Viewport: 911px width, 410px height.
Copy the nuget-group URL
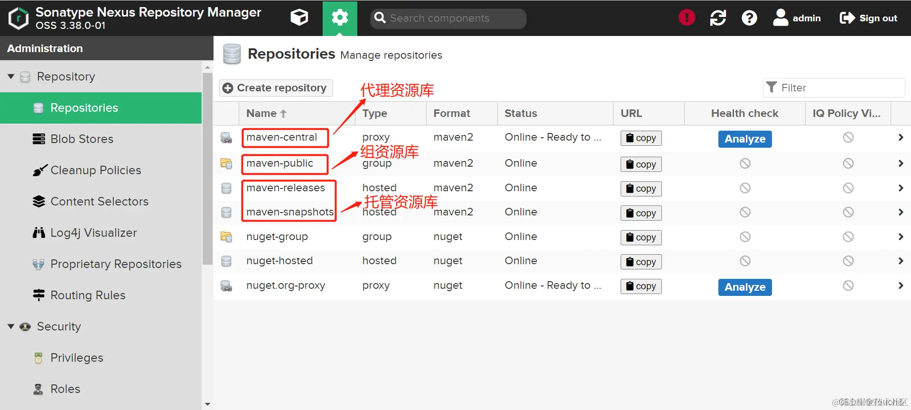pyautogui.click(x=641, y=238)
